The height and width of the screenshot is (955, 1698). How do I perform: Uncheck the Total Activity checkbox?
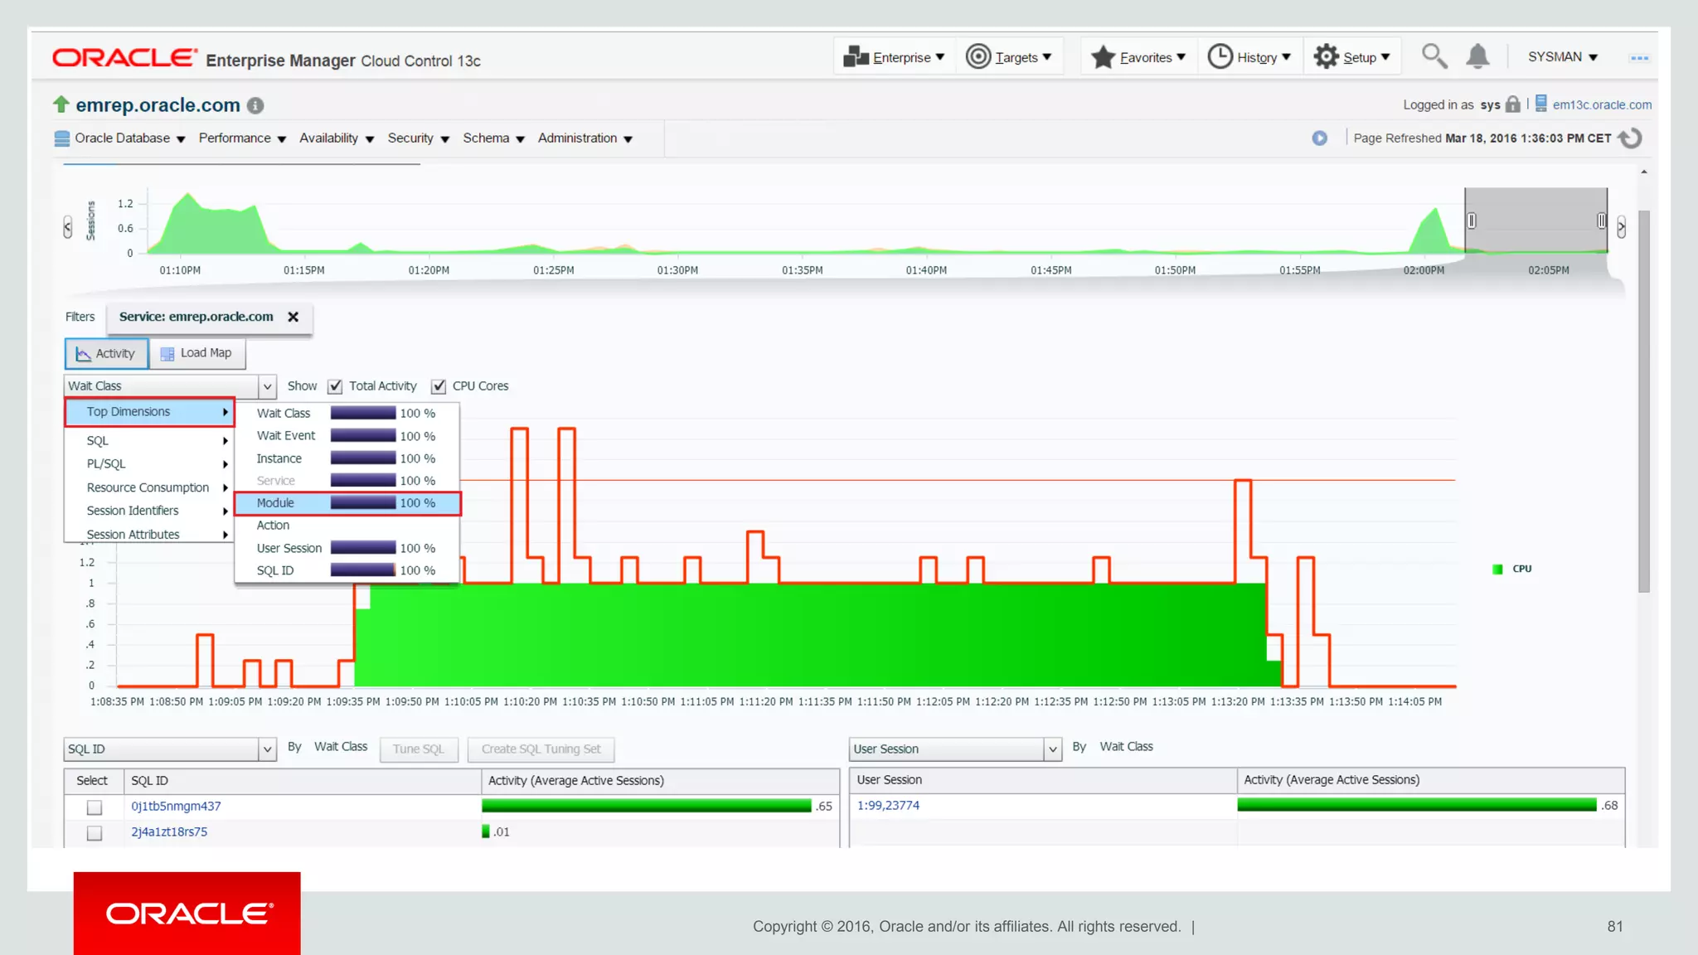(x=336, y=386)
